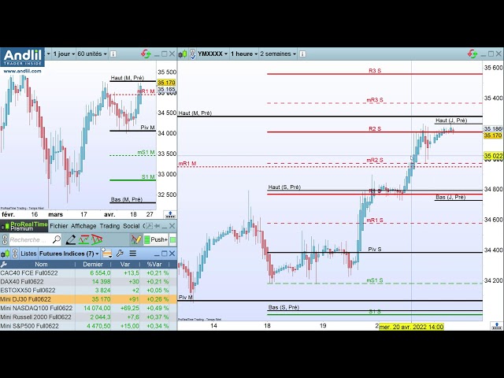Click the +0,49 % value in Mini NASDAQ100 row

point(157,308)
